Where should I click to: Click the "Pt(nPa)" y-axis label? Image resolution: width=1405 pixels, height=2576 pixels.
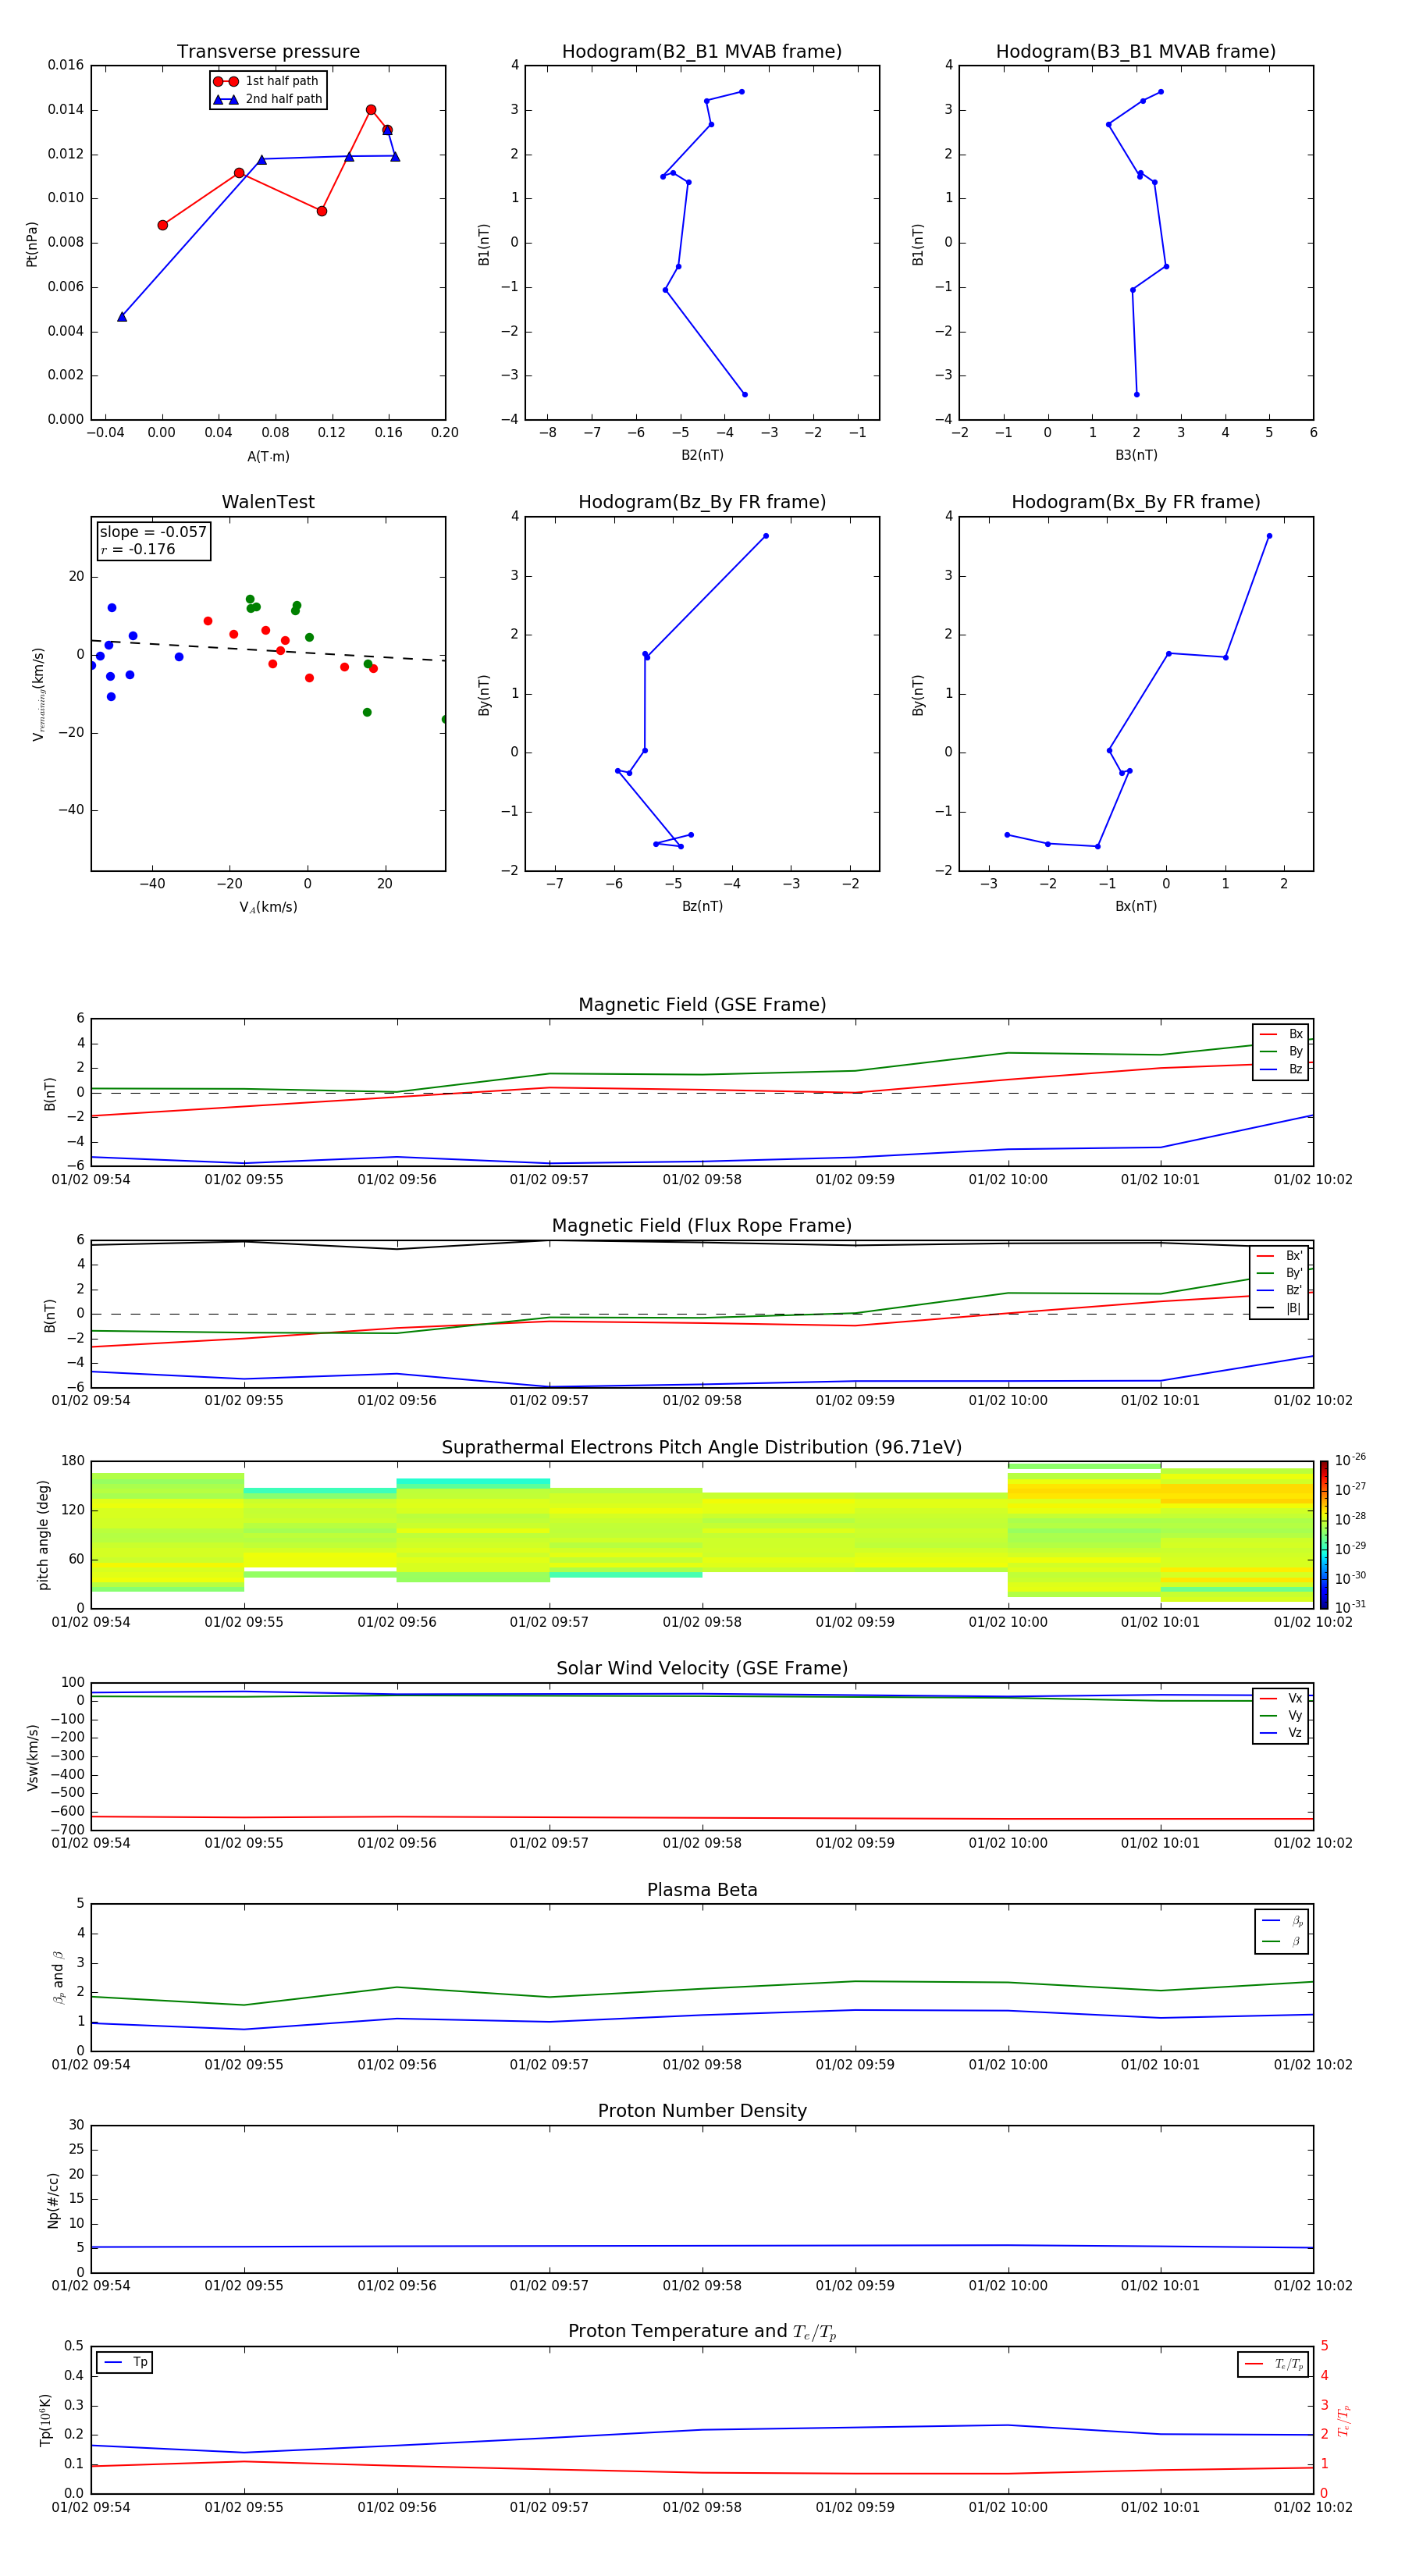(x=31, y=243)
